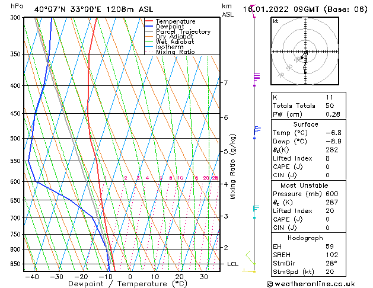The width and height of the screenshot is (373, 288).
Task: Click the Most Unstable Lifted Index value 20
Action: coord(330,211)
